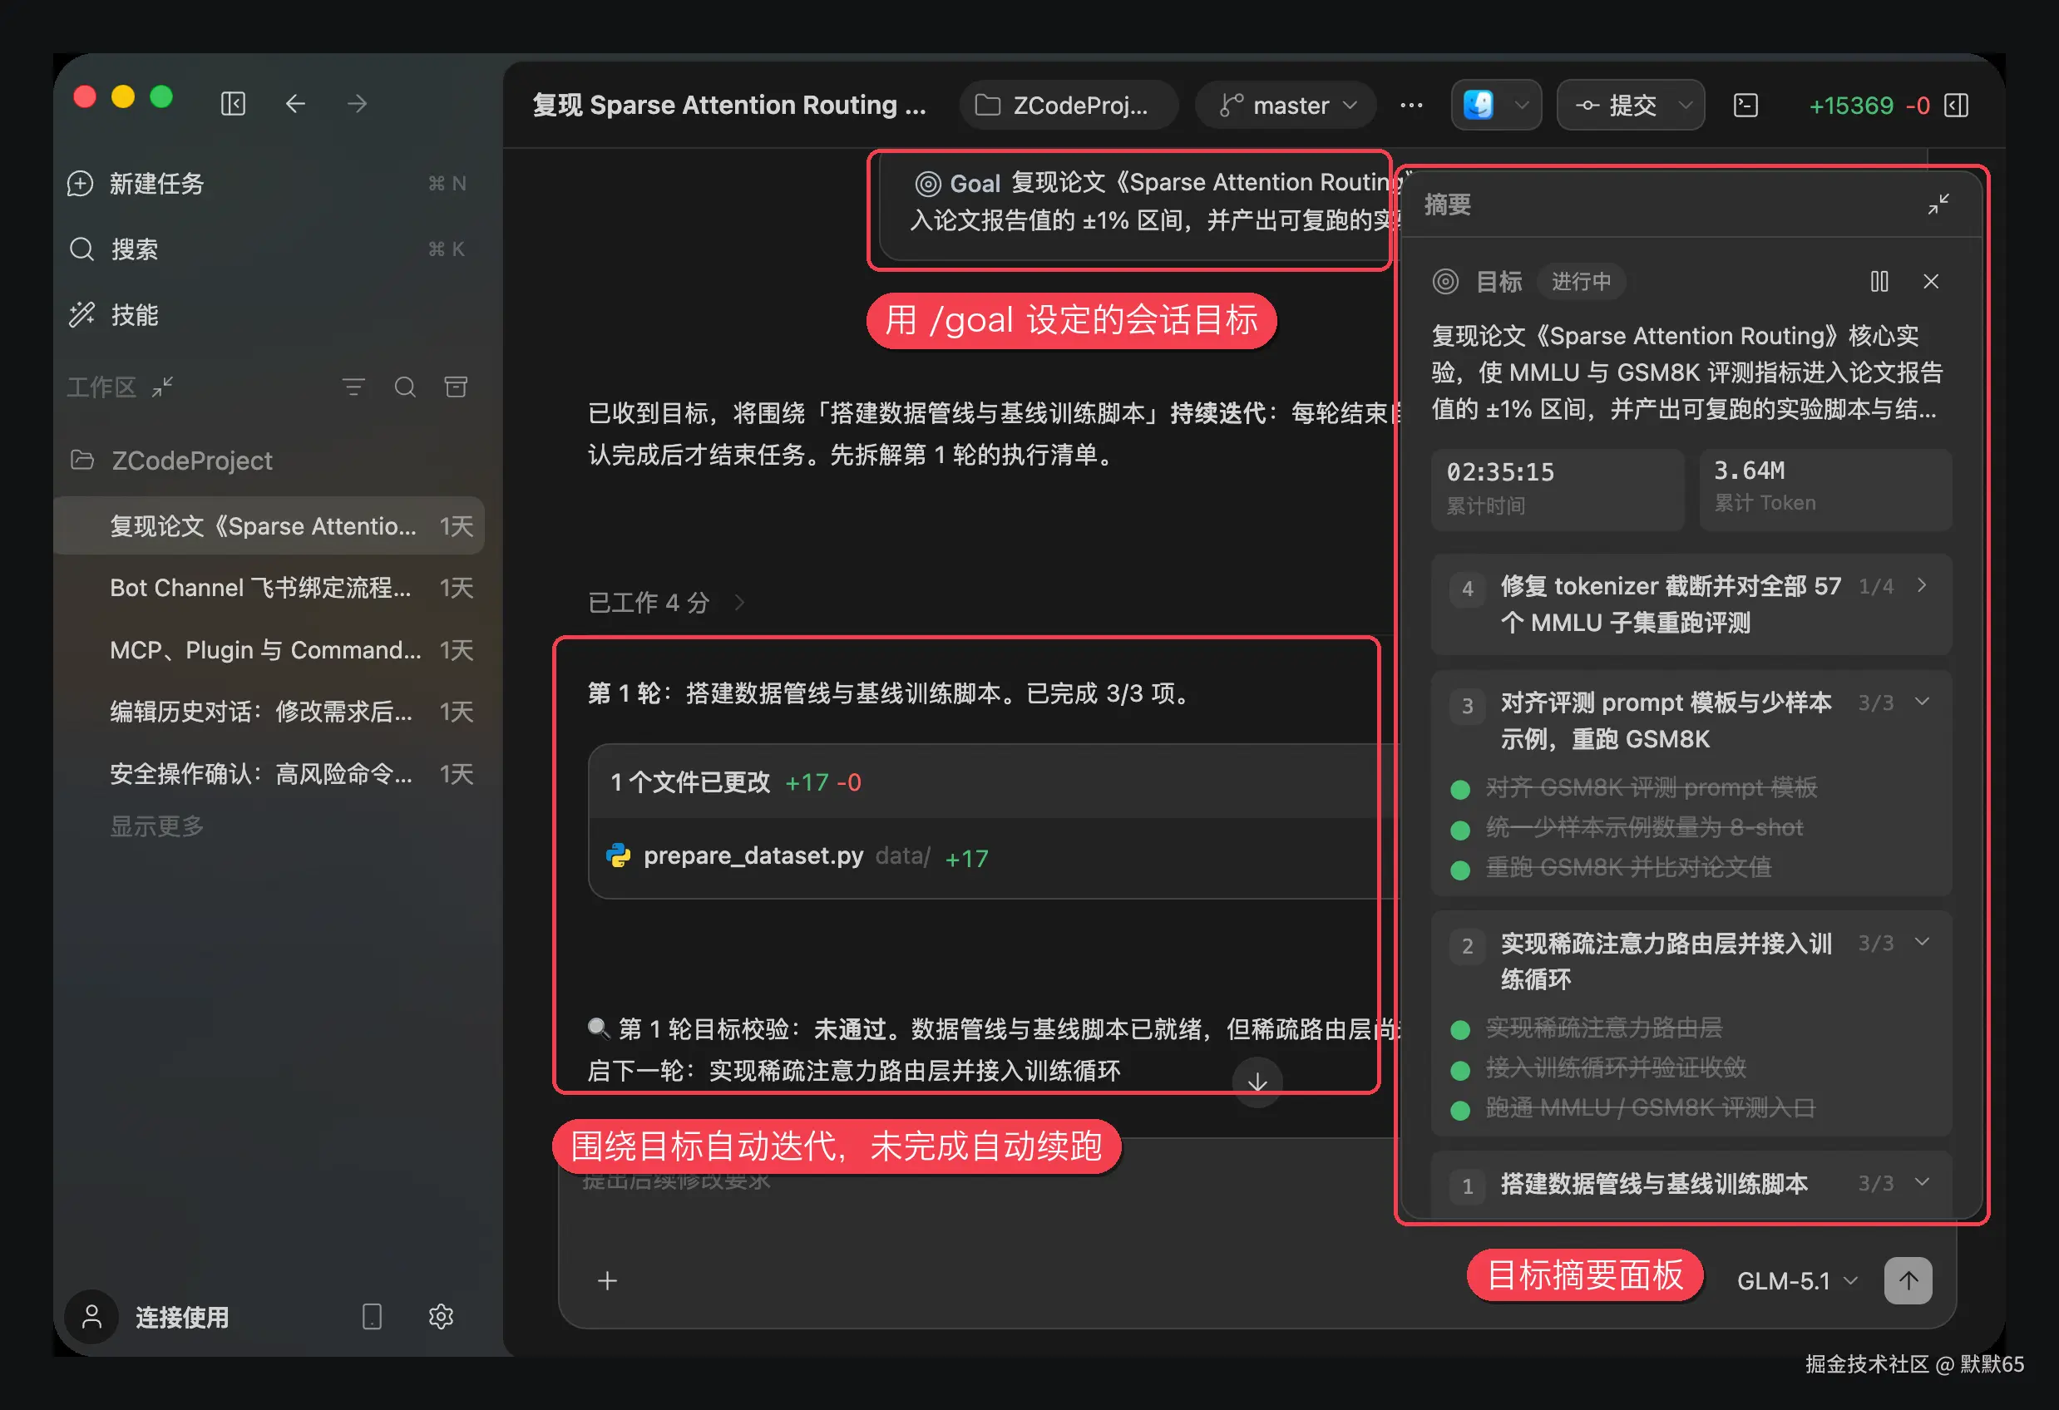Open the master branch dropdown
This screenshot has width=2059, height=1410.
tap(1285, 106)
